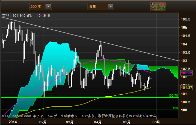The height and width of the screenshot is (125, 196).
Task: Select the green 100.76 support line label
Action: pyautogui.click(x=173, y=96)
